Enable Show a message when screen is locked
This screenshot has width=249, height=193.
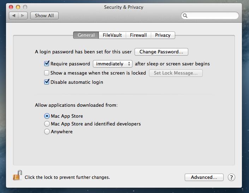point(47,73)
